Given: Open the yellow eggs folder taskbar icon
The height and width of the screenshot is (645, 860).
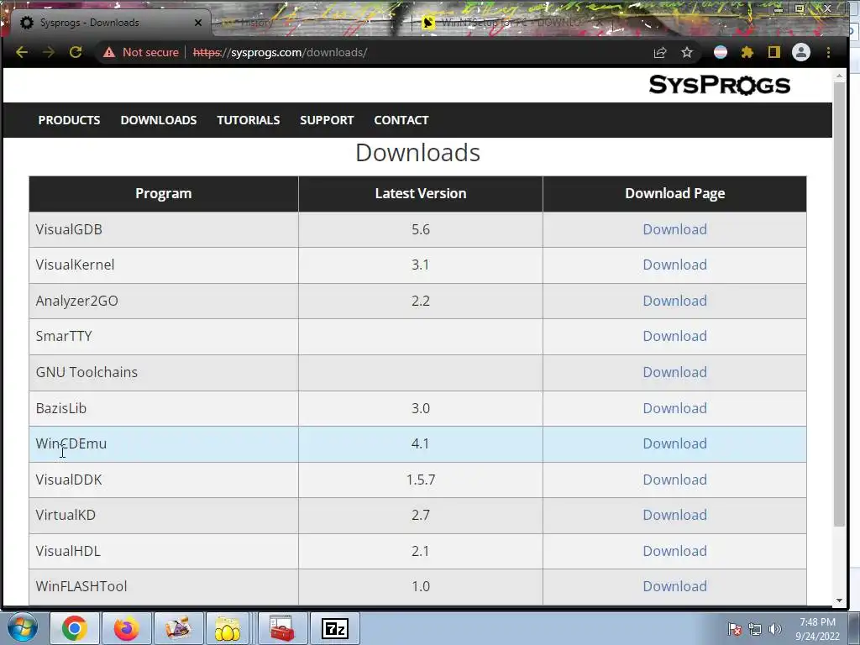Looking at the screenshot, I should point(228,628).
